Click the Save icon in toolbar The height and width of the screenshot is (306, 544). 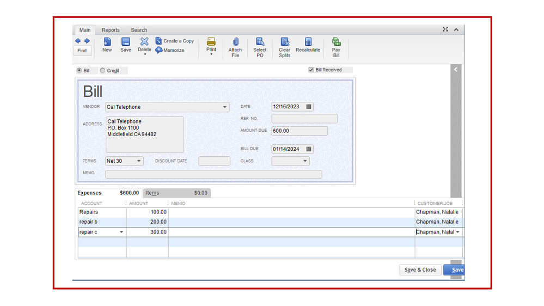click(126, 42)
